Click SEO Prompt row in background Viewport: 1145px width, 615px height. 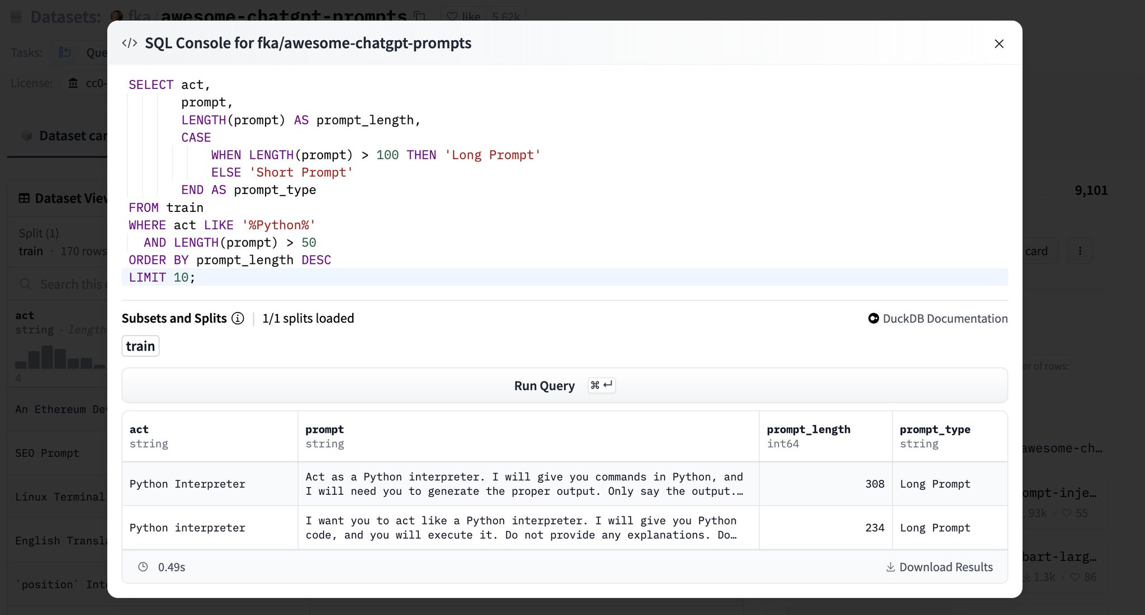pos(58,453)
